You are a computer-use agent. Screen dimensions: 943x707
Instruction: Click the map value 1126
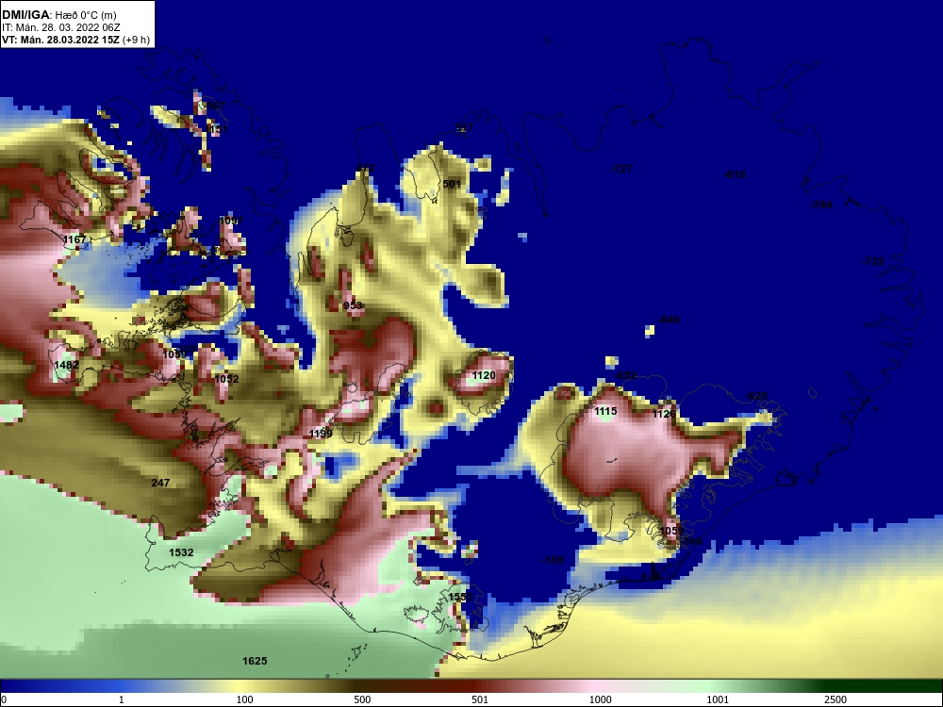pos(664,414)
